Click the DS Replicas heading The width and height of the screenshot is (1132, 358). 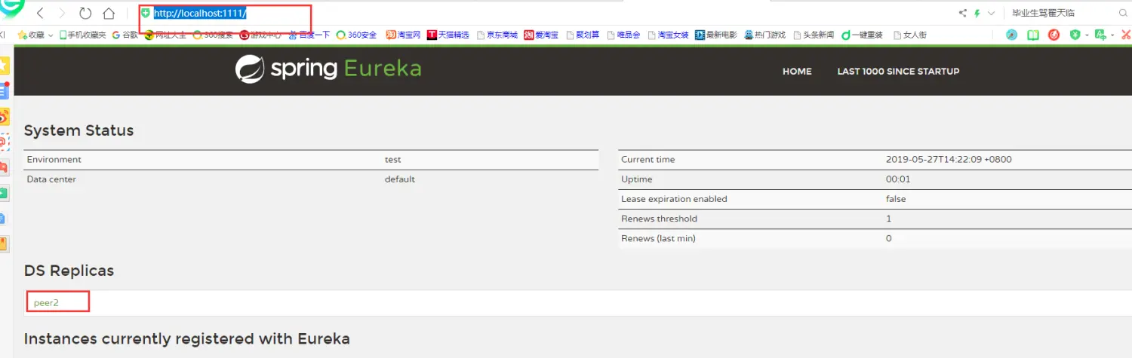tap(69, 271)
